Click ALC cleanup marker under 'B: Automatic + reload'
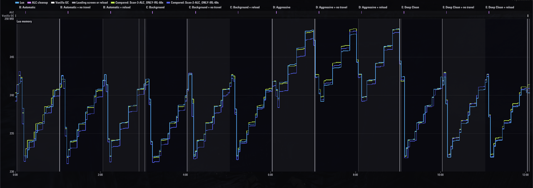This screenshot has height=188, width=533. 111,12
